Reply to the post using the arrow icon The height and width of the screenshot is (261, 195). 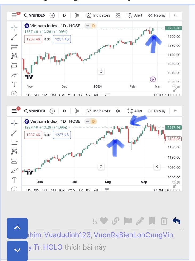click(x=176, y=221)
